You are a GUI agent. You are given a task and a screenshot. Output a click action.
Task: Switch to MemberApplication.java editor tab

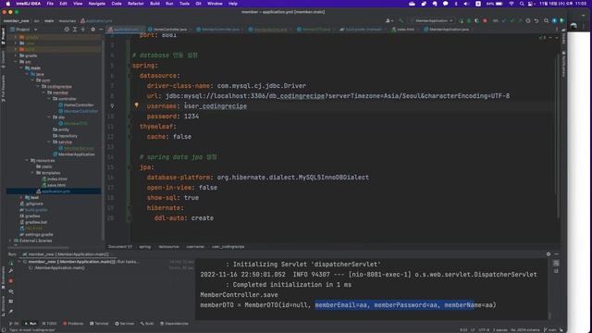(447, 29)
